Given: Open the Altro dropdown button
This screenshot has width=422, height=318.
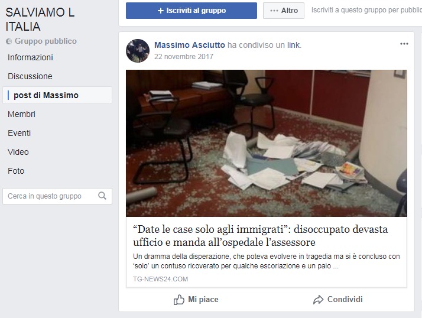Looking at the screenshot, I should tap(283, 11).
